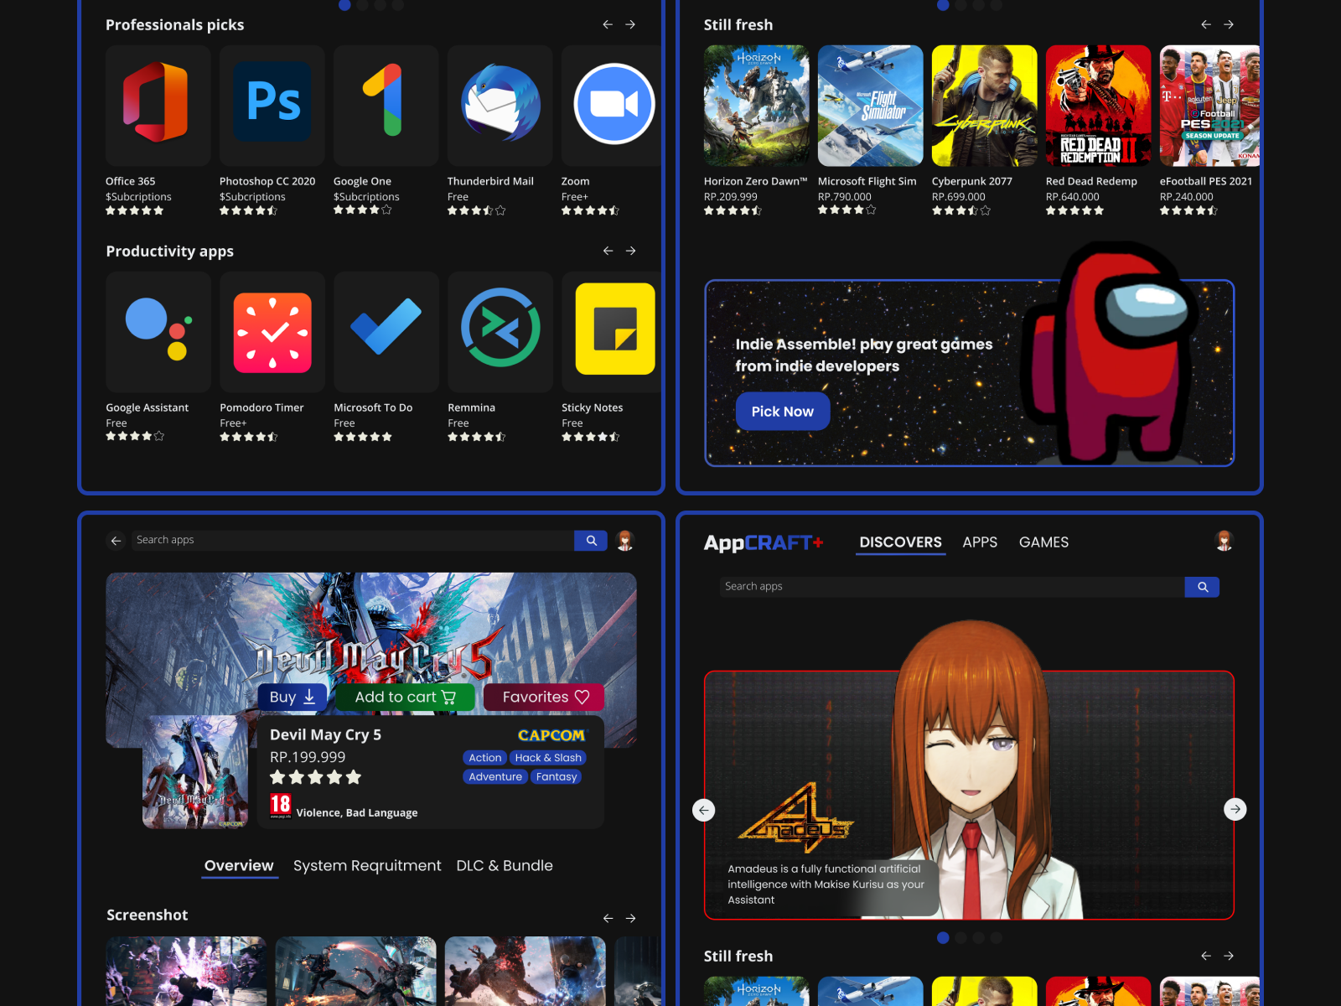Screen dimensions: 1341x1006
Task: Select the Hack & Slash genre tag
Action: [x=548, y=758]
